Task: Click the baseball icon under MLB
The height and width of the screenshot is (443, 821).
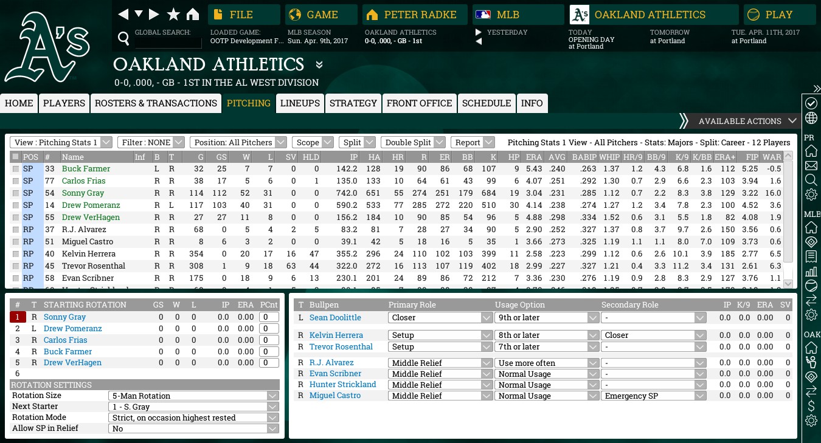Action: point(811,286)
